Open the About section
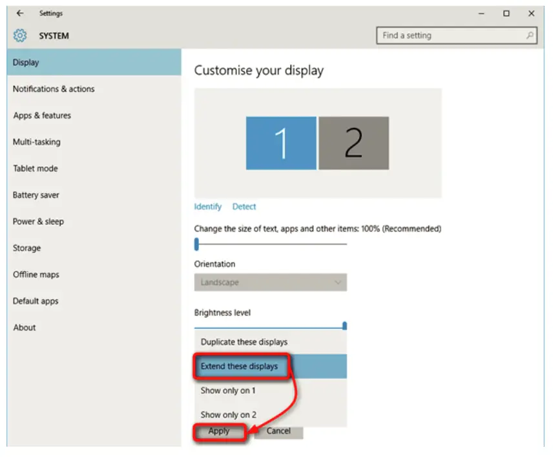Screen dimensions: 553x457 pyautogui.click(x=25, y=327)
